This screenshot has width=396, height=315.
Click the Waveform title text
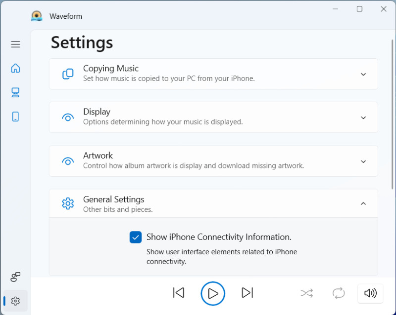pos(66,16)
